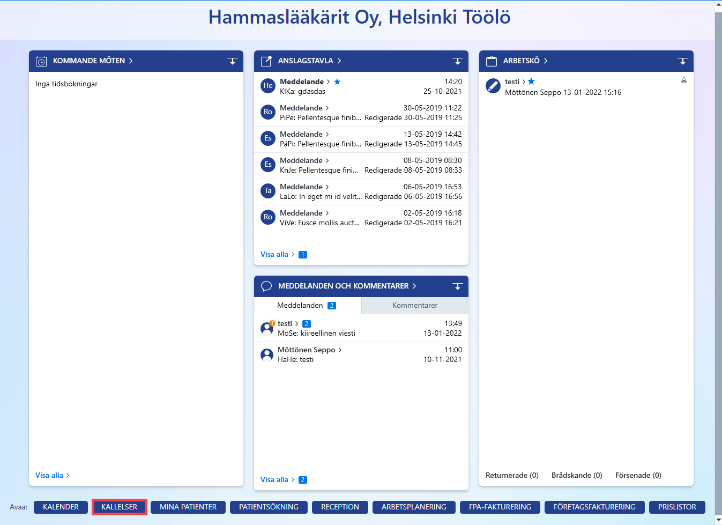Expand the ANSLAGSTAVLA header chevron
Screen dimensions: 722x525
[339, 61]
